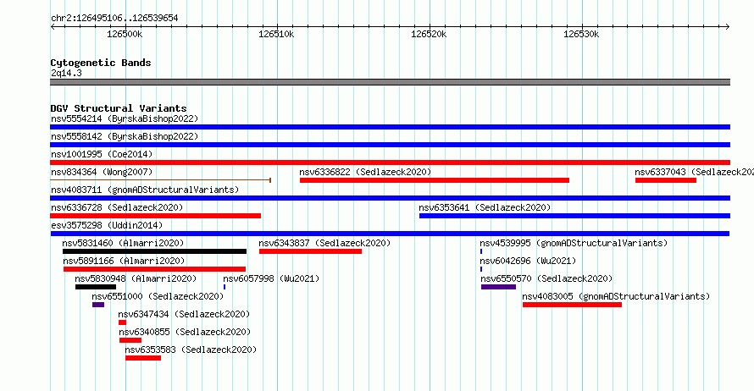Open the nsv1001995 (Coe2014) variant label
This screenshot has height=391, width=754.
tap(102, 154)
